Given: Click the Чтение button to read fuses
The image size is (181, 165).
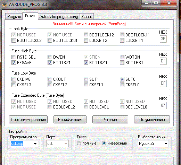Looking at the screenshot, I should pos(110,120).
